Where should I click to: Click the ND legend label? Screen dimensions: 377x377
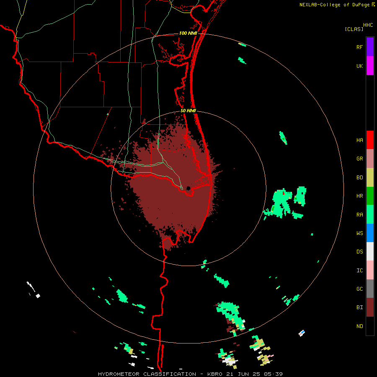tap(359, 326)
